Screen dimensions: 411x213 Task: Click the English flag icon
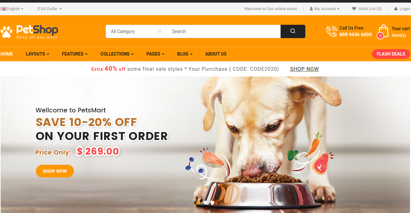[x=3, y=9]
